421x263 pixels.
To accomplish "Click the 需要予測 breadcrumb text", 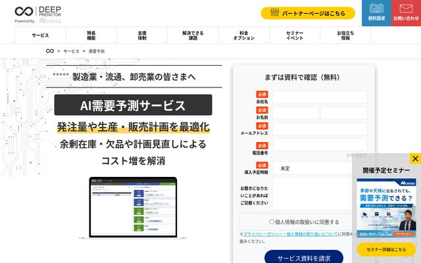I will 97,51.
